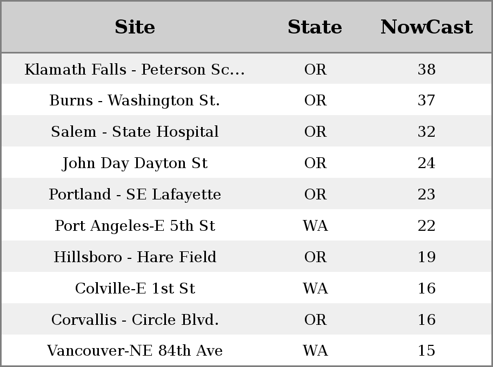The height and width of the screenshot is (367, 493).
Task: Sort by the State column header
Action: (315, 27)
